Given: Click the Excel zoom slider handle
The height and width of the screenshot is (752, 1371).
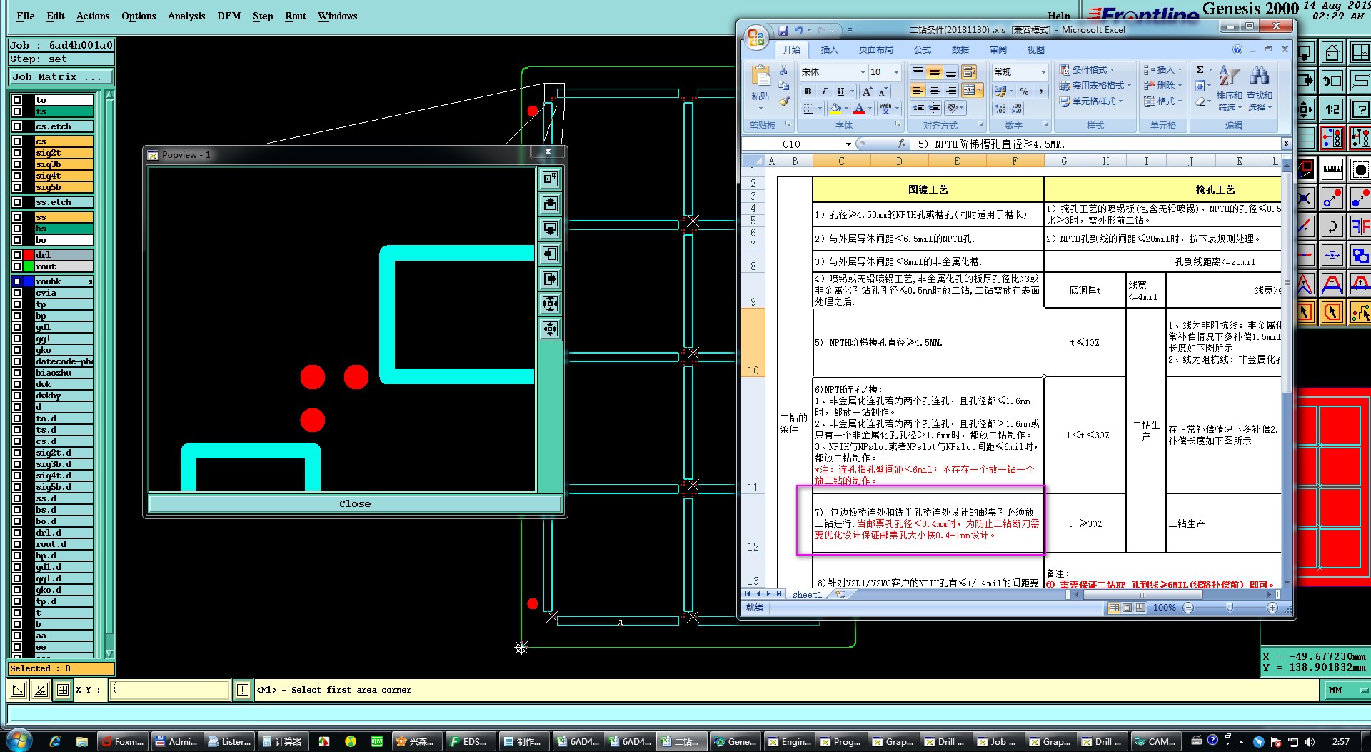Looking at the screenshot, I should tap(1230, 608).
